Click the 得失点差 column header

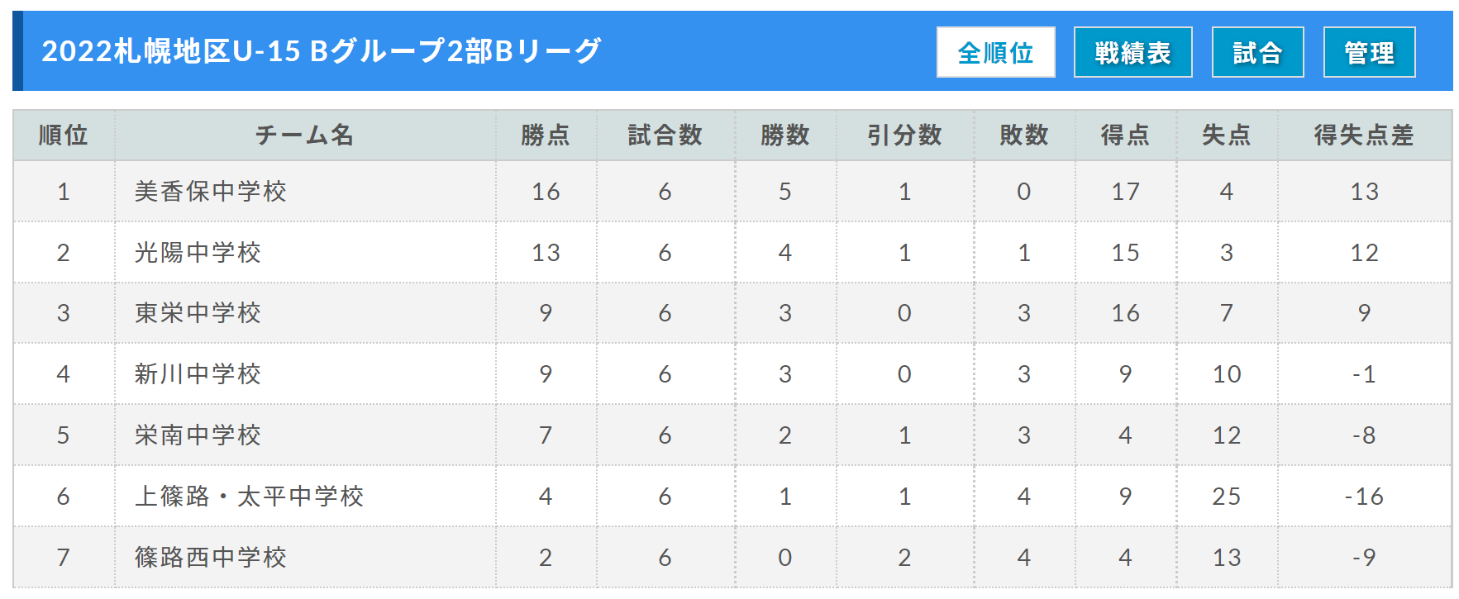[x=1364, y=135]
